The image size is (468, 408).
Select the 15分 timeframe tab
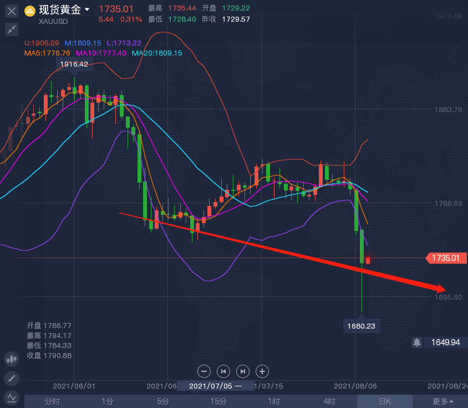218,401
